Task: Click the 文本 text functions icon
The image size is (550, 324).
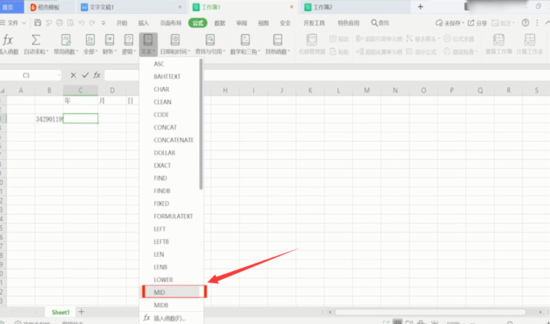Action: pyautogui.click(x=148, y=40)
